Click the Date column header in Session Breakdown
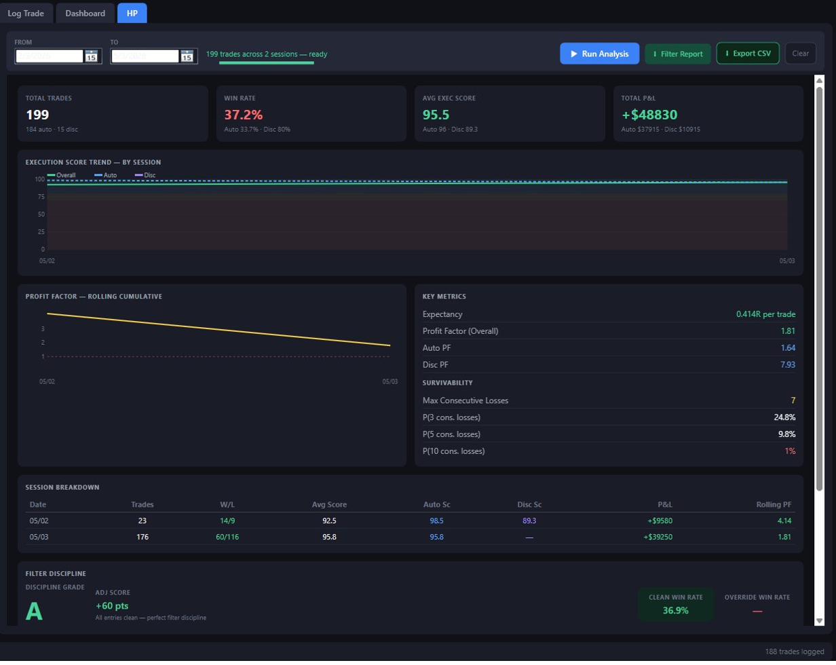Image resolution: width=836 pixels, height=665 pixels. tap(38, 505)
